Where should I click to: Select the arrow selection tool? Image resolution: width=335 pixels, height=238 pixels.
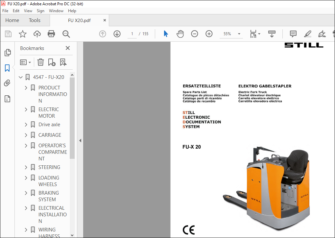pyautogui.click(x=166, y=34)
